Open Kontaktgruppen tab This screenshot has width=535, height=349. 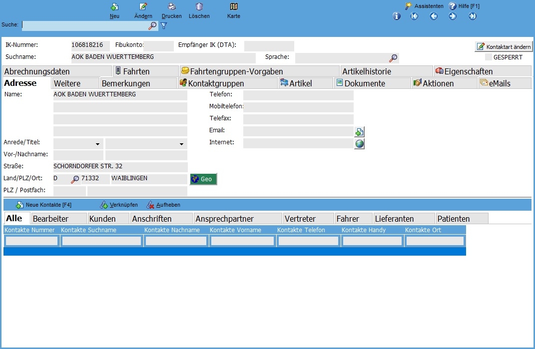228,83
